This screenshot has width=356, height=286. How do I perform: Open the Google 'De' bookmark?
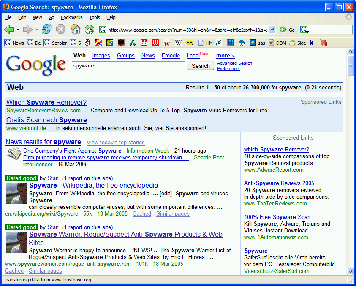click(x=34, y=43)
